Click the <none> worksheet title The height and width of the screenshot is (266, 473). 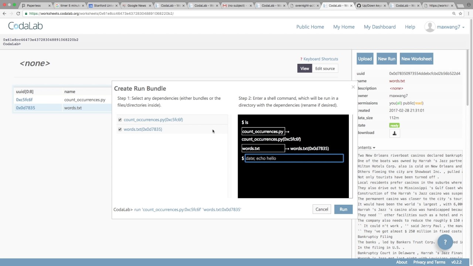pyautogui.click(x=35, y=63)
